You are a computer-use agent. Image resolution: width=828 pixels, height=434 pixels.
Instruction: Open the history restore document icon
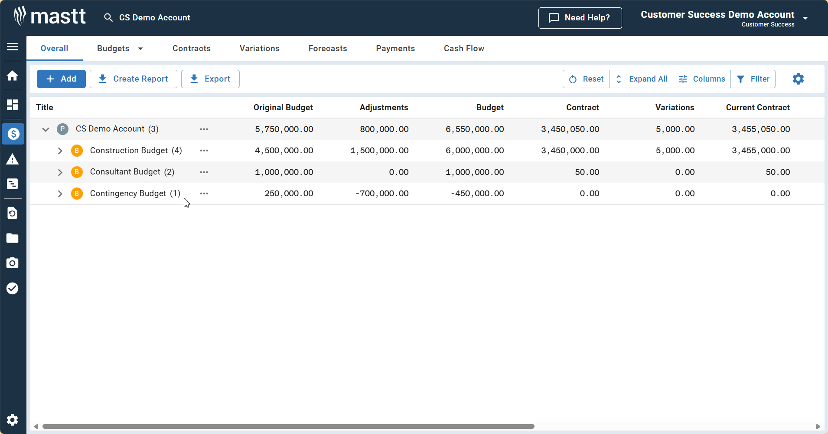tap(13, 213)
